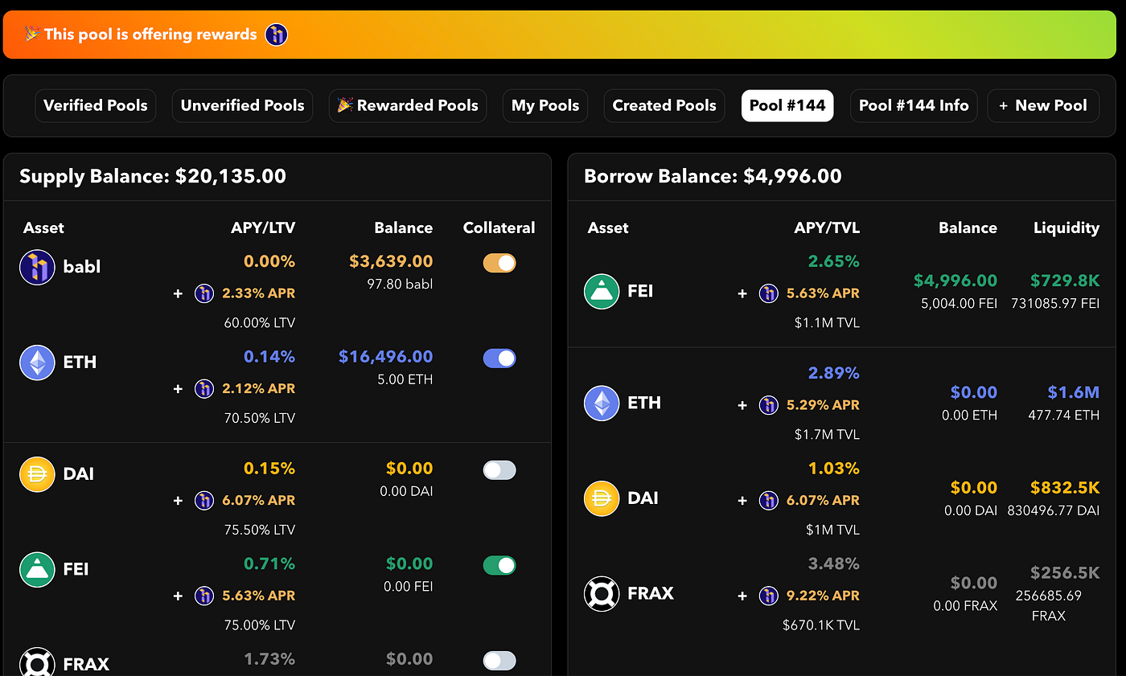The image size is (1126, 676).
Task: Click the FEI icon in borrow panel
Action: click(602, 291)
